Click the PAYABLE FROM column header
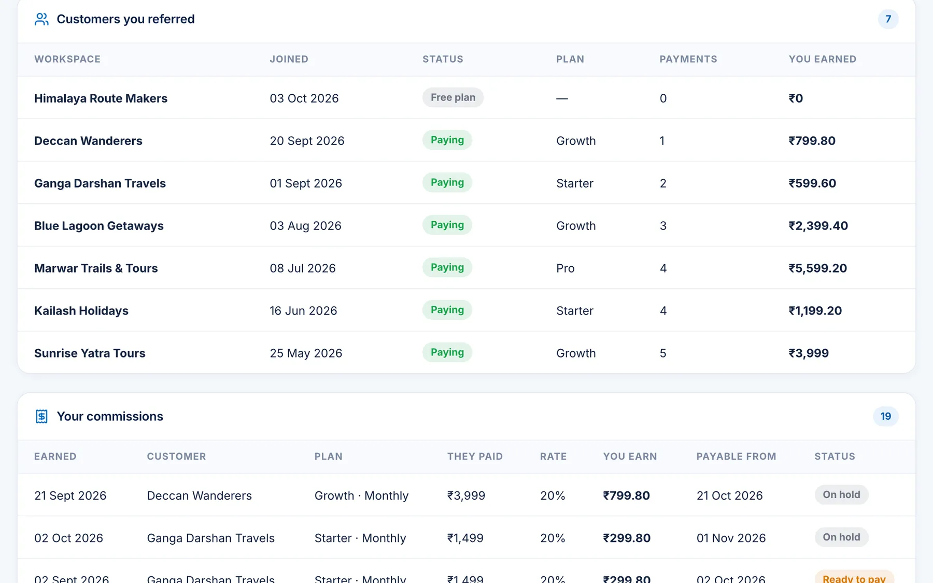Viewport: 933px width, 583px height. coord(736,457)
